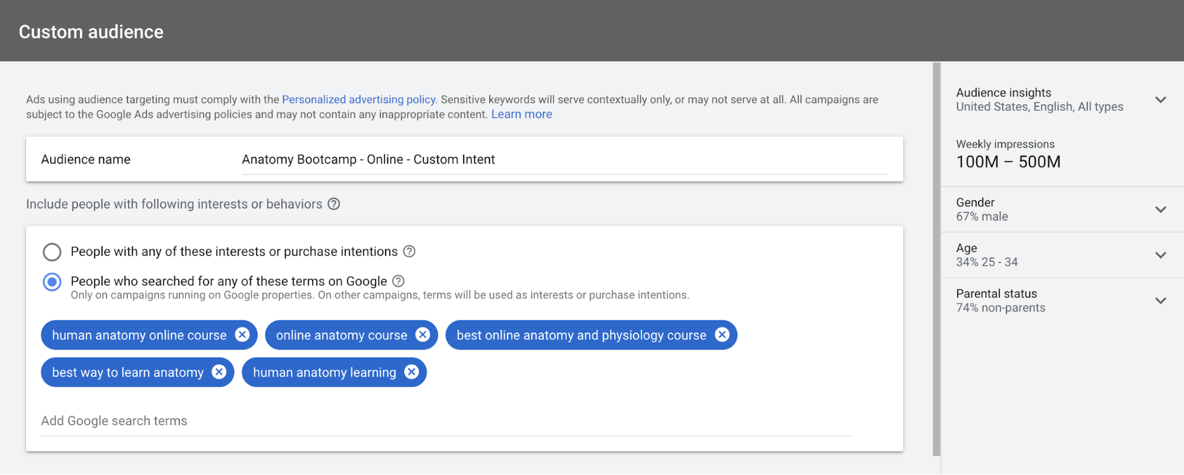Expand the Age breakdown
This screenshot has width=1184, height=475.
[1160, 255]
